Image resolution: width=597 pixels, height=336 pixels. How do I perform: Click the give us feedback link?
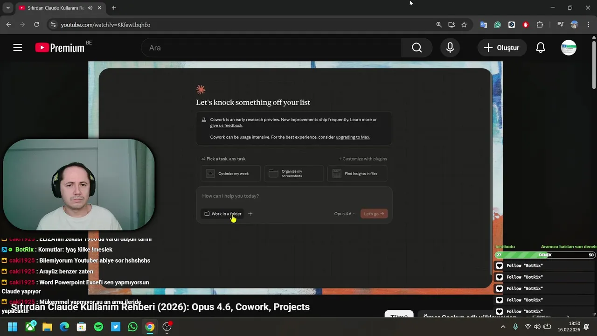[226, 126]
